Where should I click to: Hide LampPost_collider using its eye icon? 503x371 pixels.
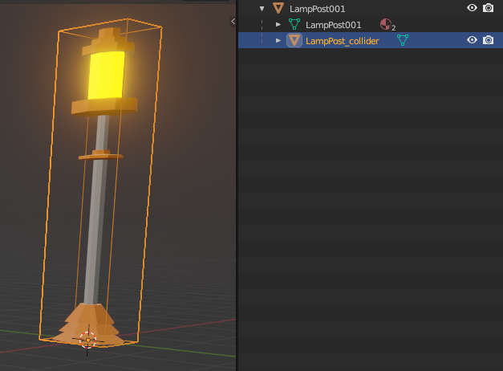pyautogui.click(x=473, y=40)
